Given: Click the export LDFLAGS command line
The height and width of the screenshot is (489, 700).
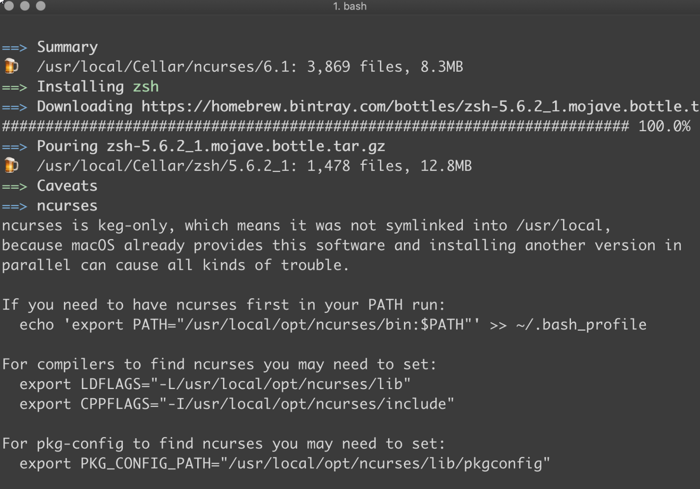Looking at the screenshot, I should coord(215,384).
